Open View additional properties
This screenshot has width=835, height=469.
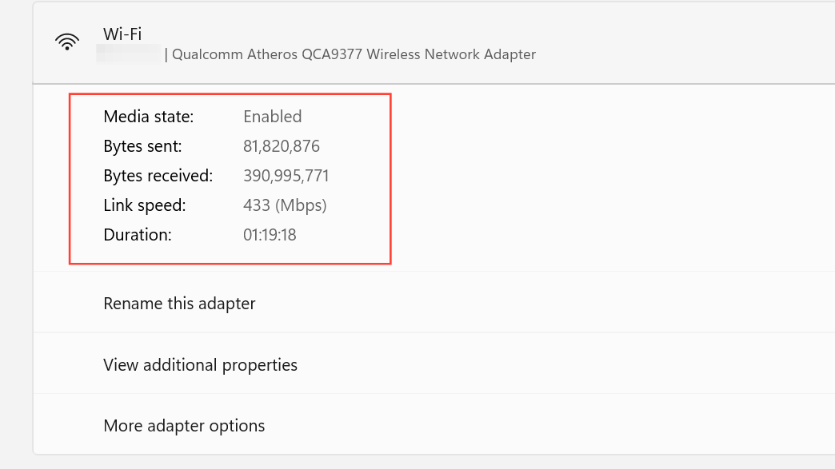(x=200, y=365)
